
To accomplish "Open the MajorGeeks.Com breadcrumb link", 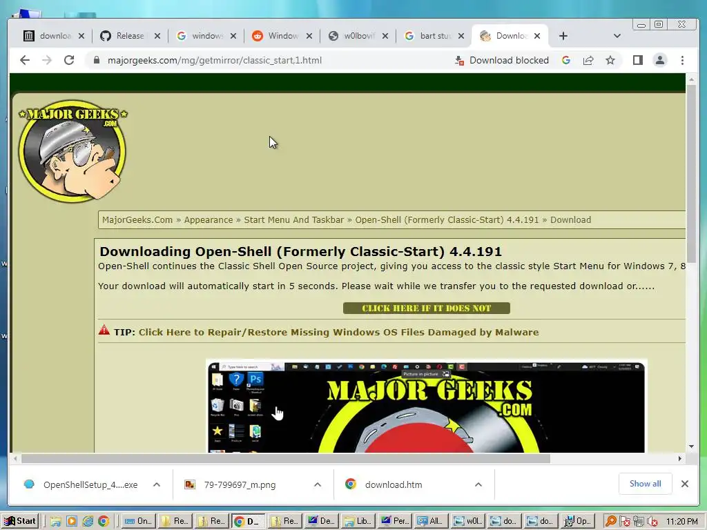I will 137,220.
